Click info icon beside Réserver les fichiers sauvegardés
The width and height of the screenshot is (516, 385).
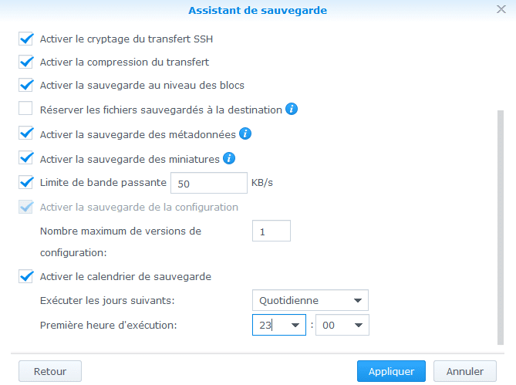point(292,109)
